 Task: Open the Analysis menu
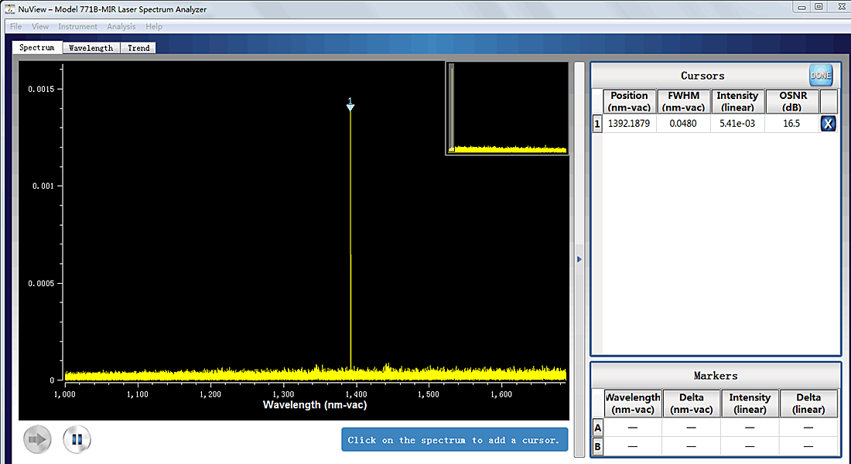click(121, 26)
